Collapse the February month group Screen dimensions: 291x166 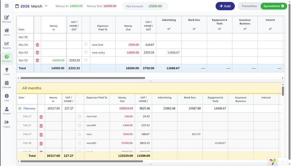tap(20, 108)
